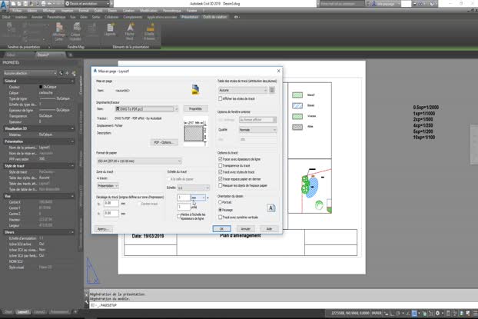Open the printer name DWG To PDF dropdown
This screenshot has height=319, width=478.
(147, 109)
